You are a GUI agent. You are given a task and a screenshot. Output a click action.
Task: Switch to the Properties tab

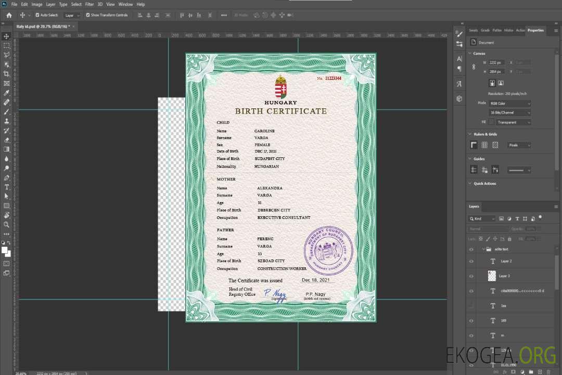(x=535, y=30)
